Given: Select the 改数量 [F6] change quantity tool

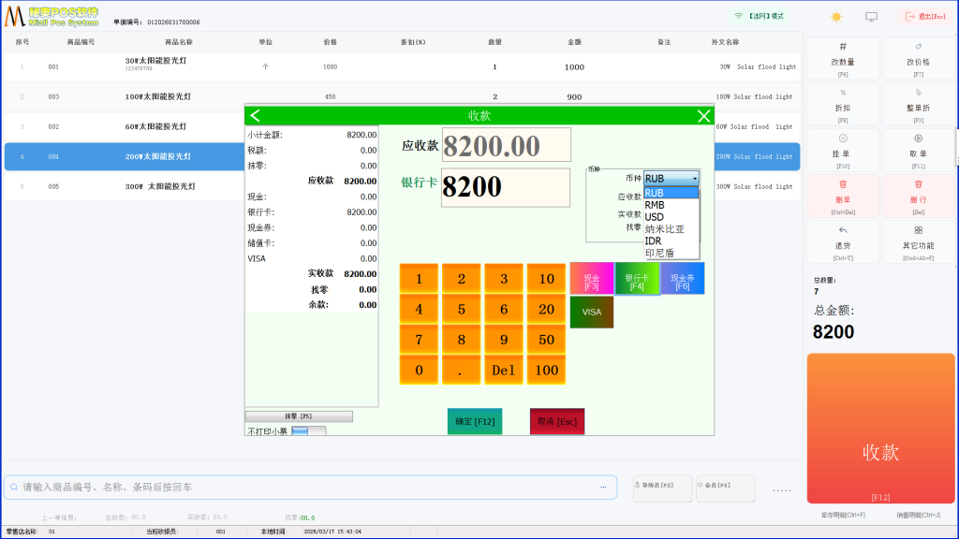Looking at the screenshot, I should 842,57.
